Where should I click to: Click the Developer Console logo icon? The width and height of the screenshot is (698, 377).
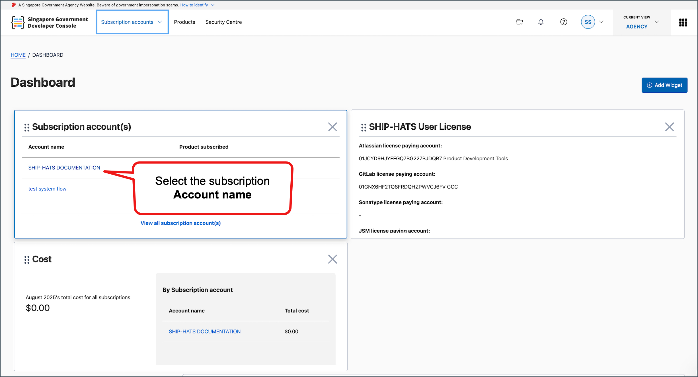(18, 22)
